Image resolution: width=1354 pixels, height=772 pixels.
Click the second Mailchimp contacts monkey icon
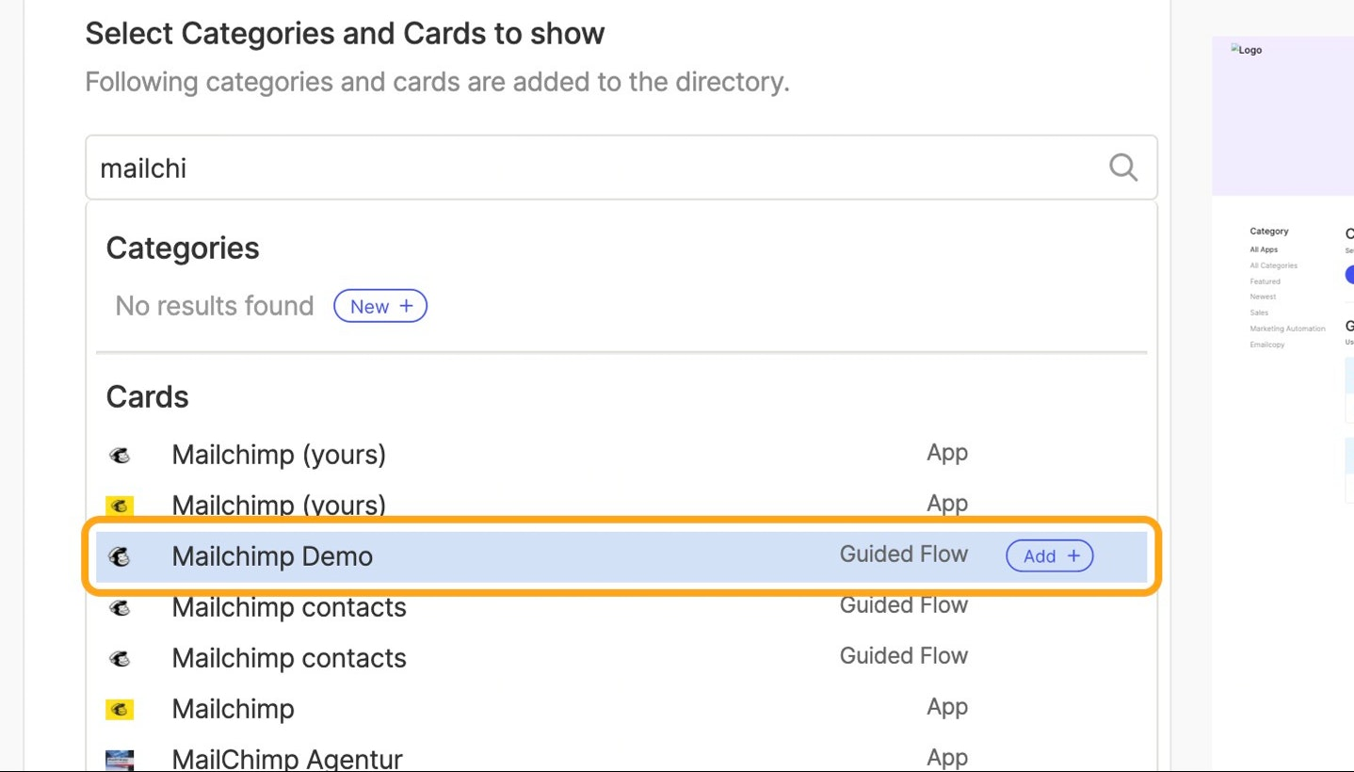pyautogui.click(x=120, y=658)
